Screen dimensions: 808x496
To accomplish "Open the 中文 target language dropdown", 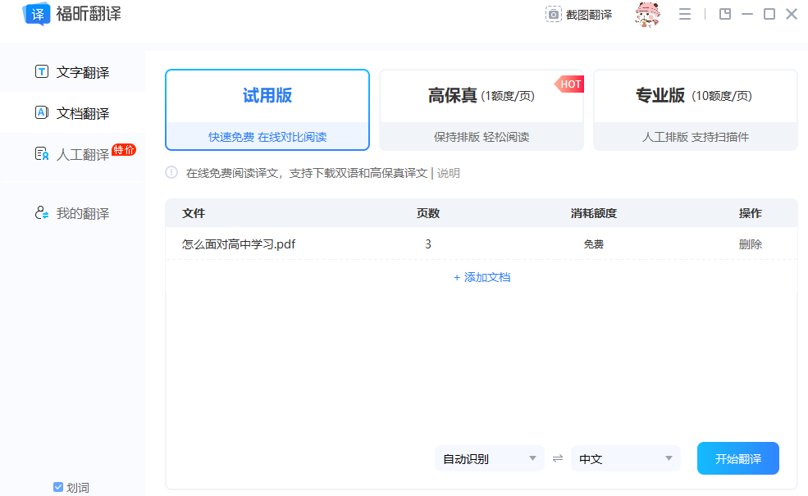I will pos(626,458).
